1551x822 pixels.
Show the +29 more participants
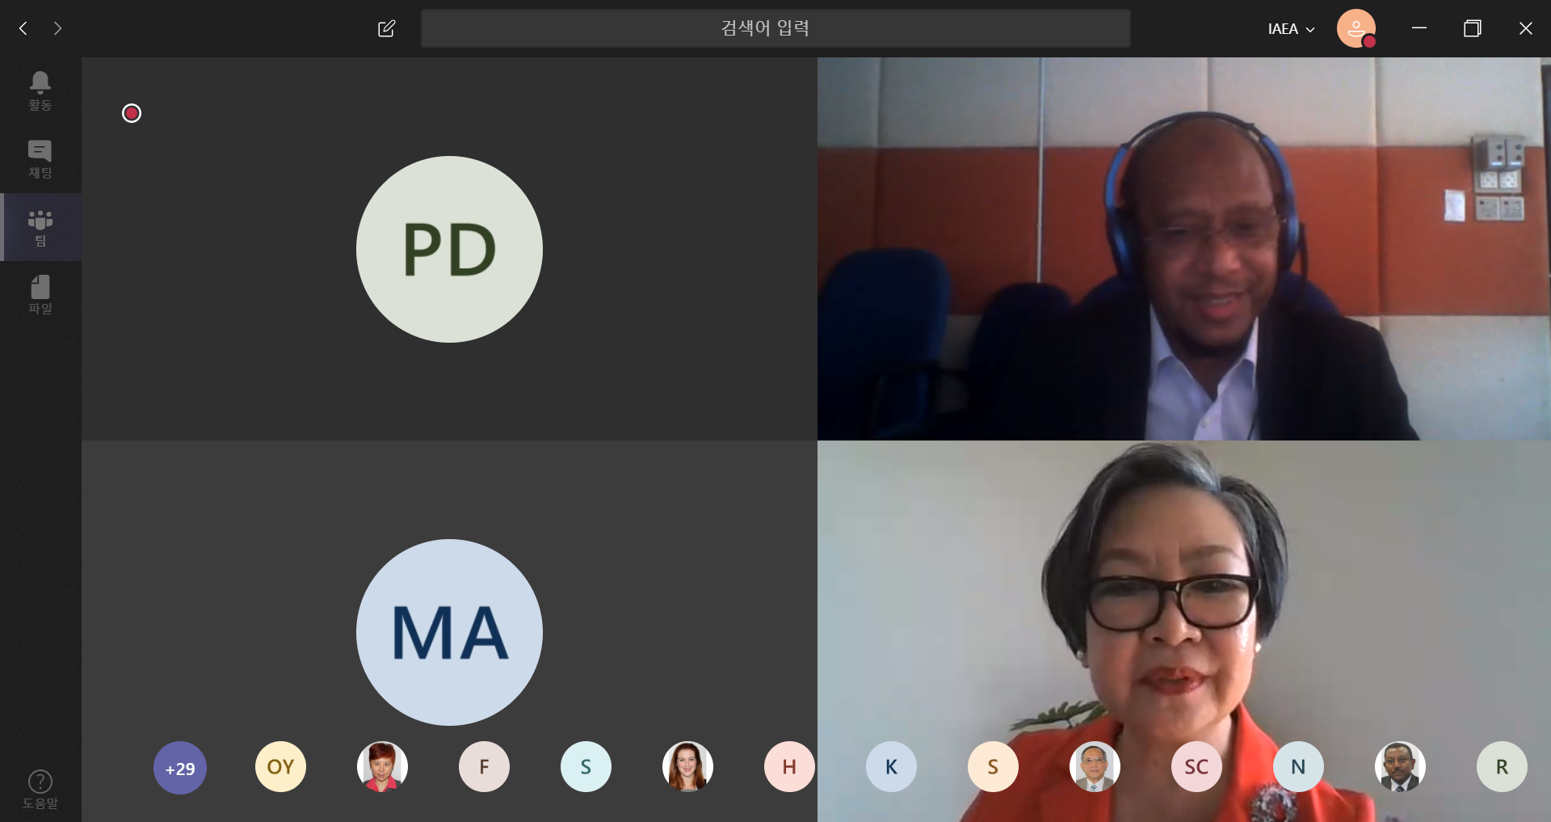pyautogui.click(x=179, y=768)
